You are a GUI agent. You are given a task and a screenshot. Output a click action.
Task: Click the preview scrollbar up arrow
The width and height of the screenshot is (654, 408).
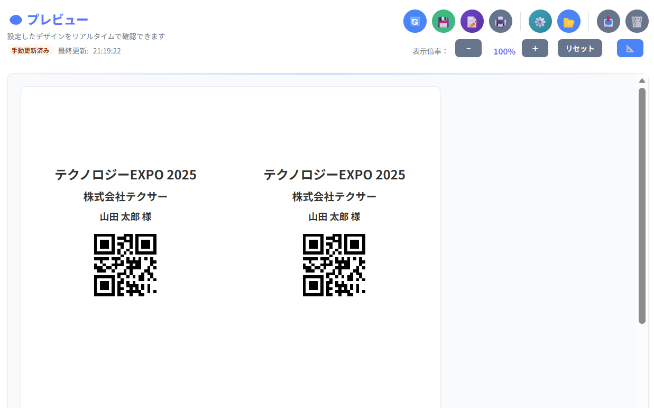[642, 81]
